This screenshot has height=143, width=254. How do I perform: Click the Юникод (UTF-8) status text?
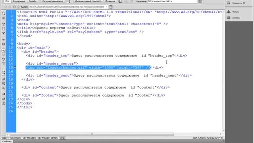click(215, 138)
